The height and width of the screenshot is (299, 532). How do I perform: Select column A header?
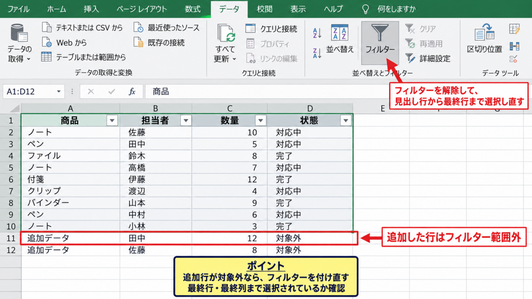click(71, 109)
